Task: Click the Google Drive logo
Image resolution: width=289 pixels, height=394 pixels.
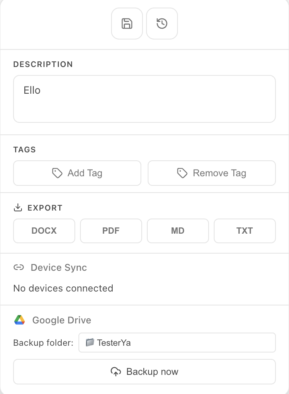Action: click(x=20, y=320)
